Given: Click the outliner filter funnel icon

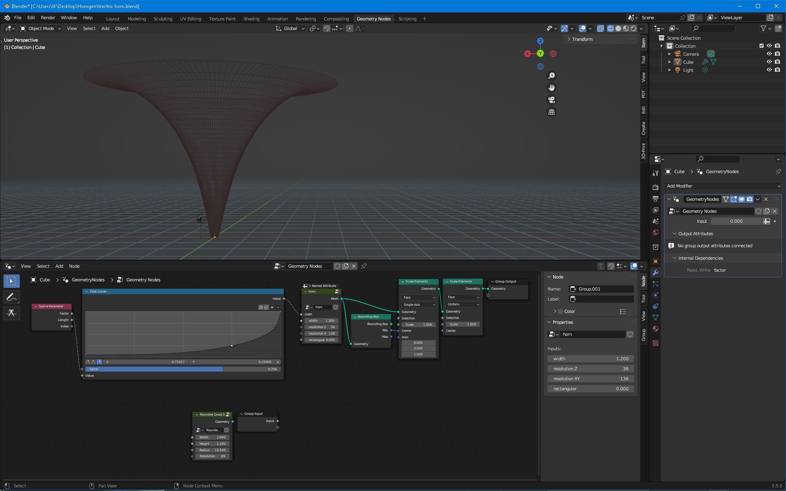Looking at the screenshot, I should [x=764, y=28].
